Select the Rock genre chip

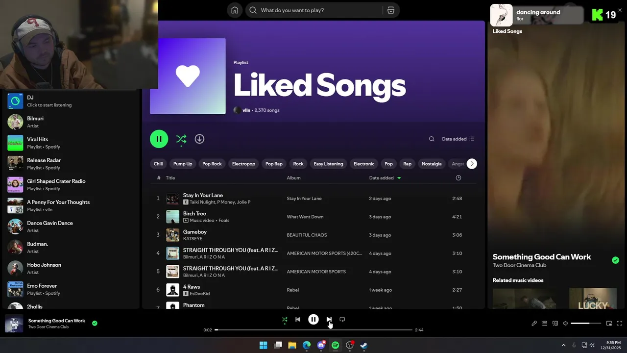298,164
